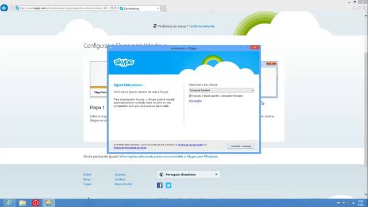Open the Skype Facebook page icon
Screen dimensions: 368x207
pos(160,185)
